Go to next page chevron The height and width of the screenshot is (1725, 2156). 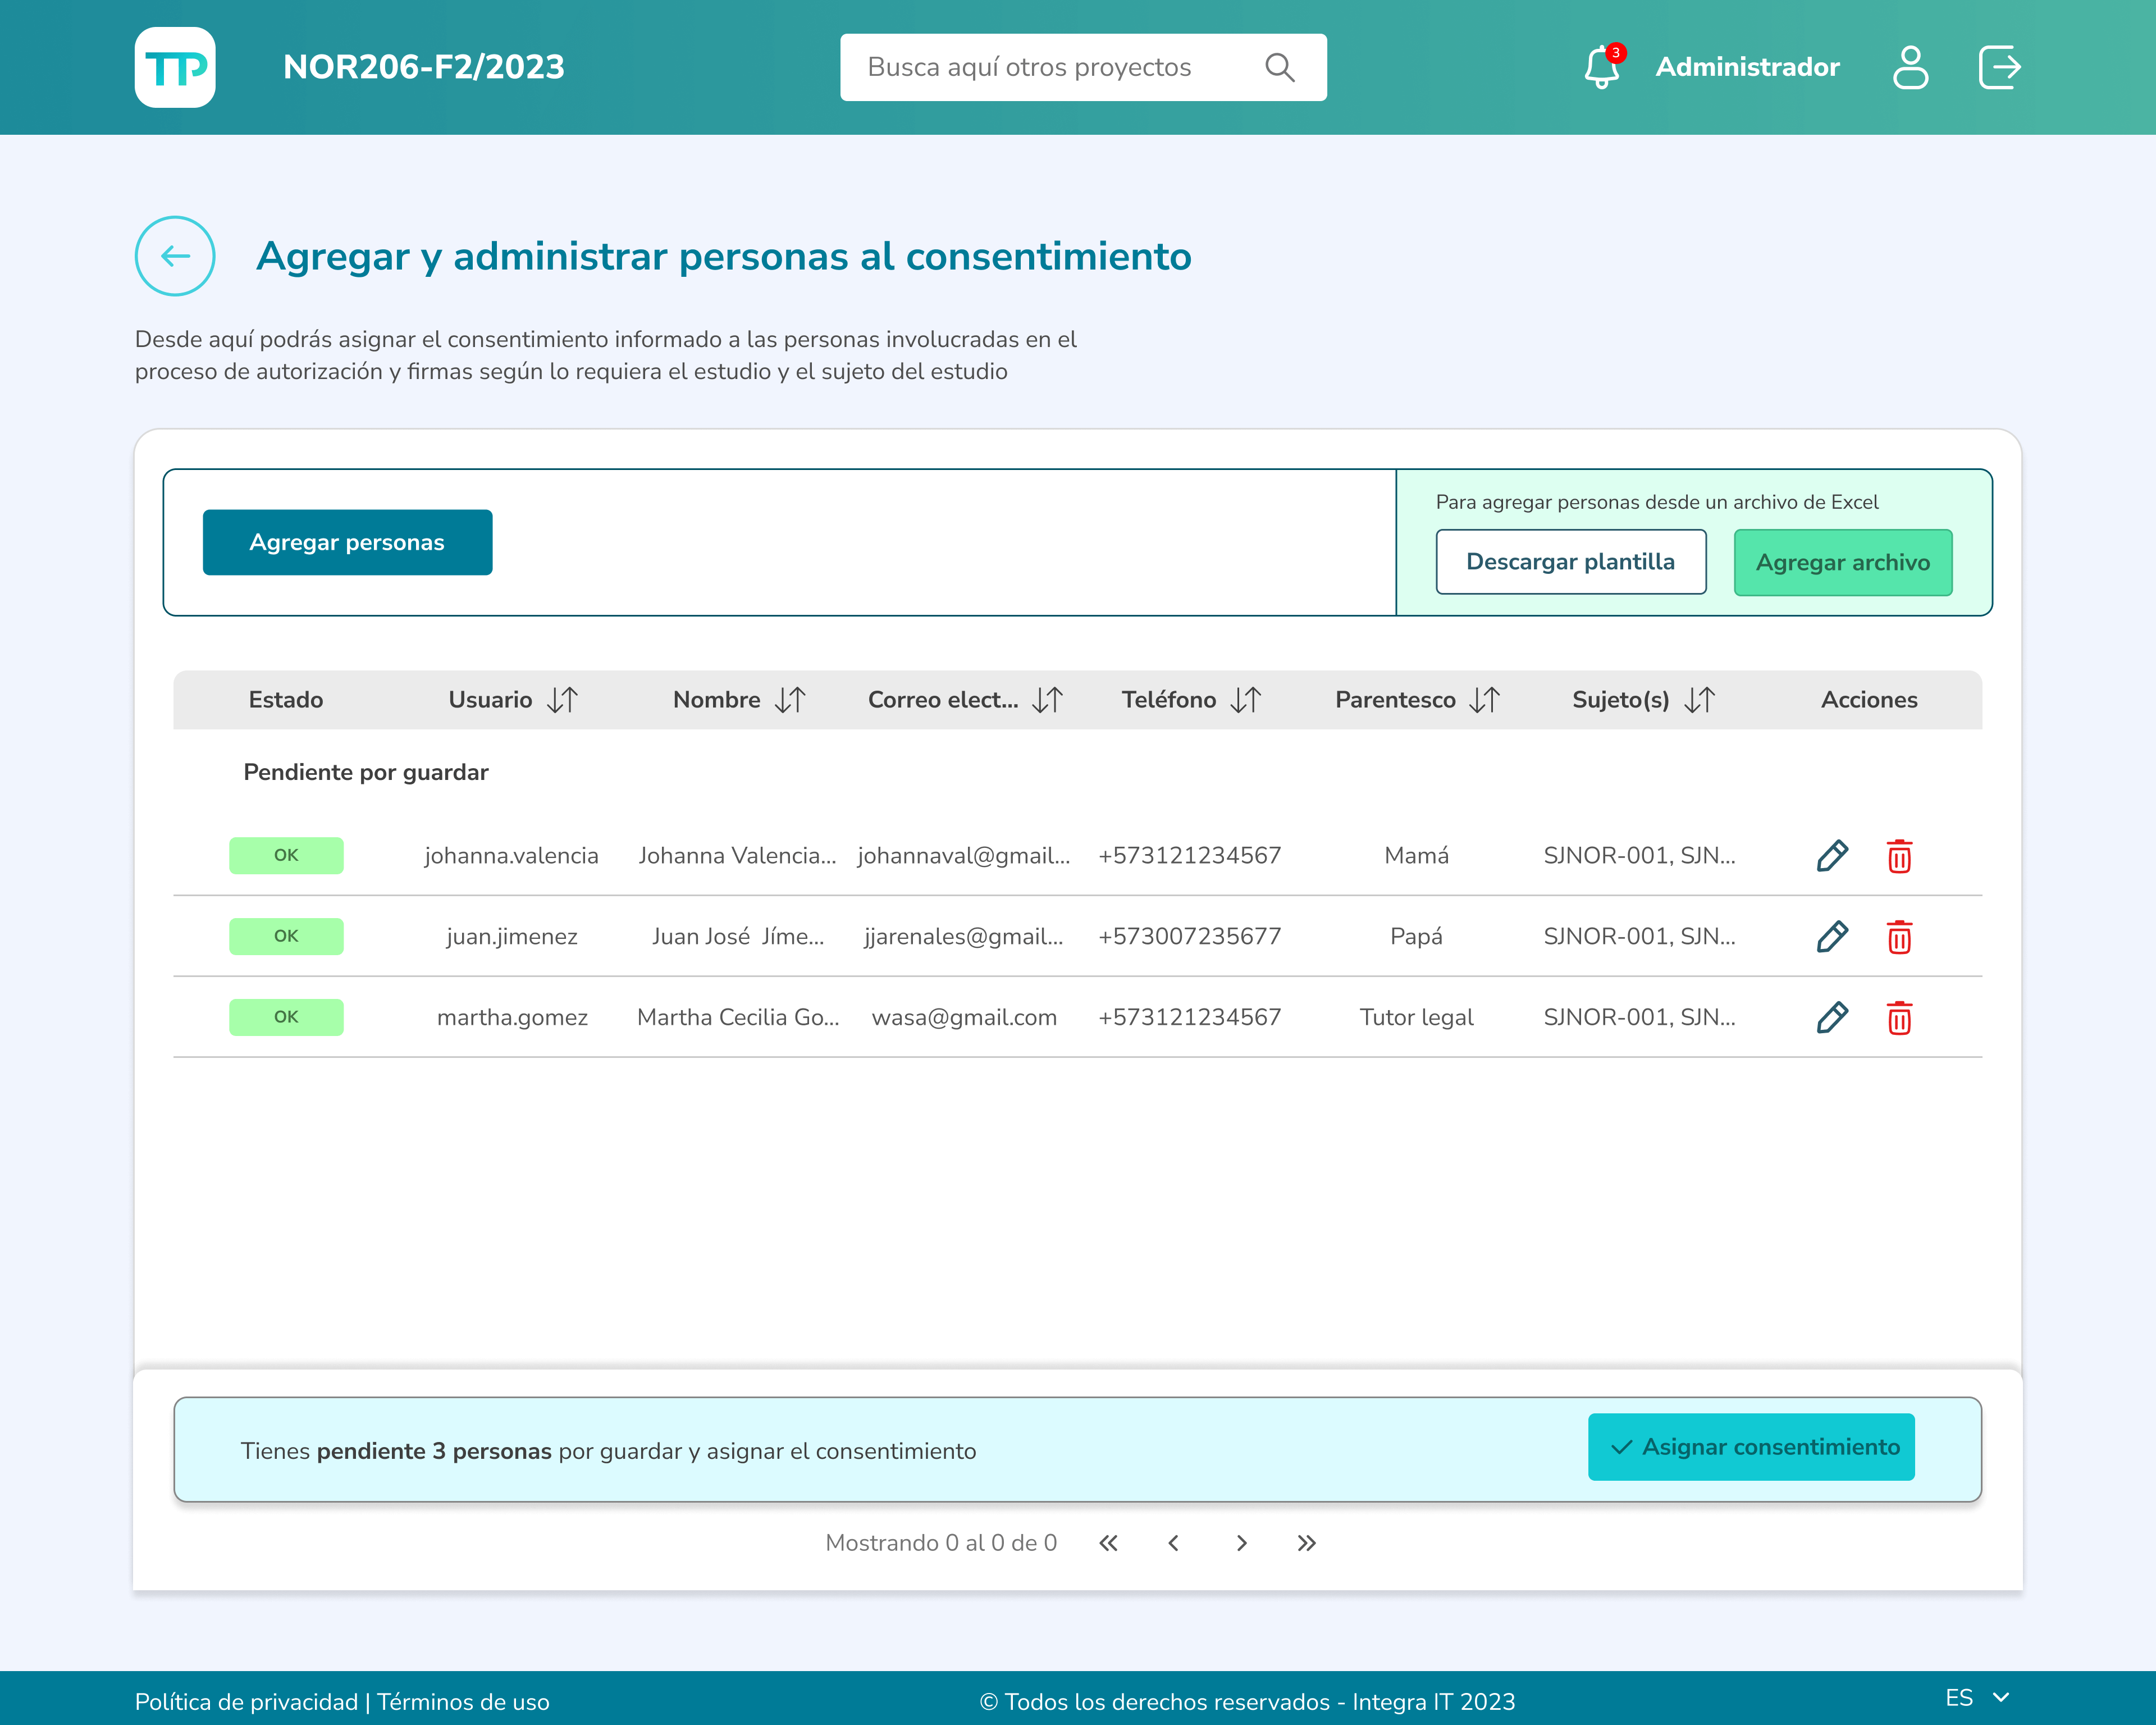pyautogui.click(x=1241, y=1543)
